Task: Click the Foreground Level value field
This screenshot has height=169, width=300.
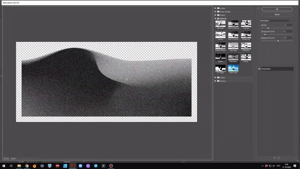Action: coord(288,31)
